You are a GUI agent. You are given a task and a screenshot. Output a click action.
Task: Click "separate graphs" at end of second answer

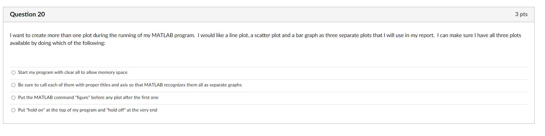click(x=225, y=85)
